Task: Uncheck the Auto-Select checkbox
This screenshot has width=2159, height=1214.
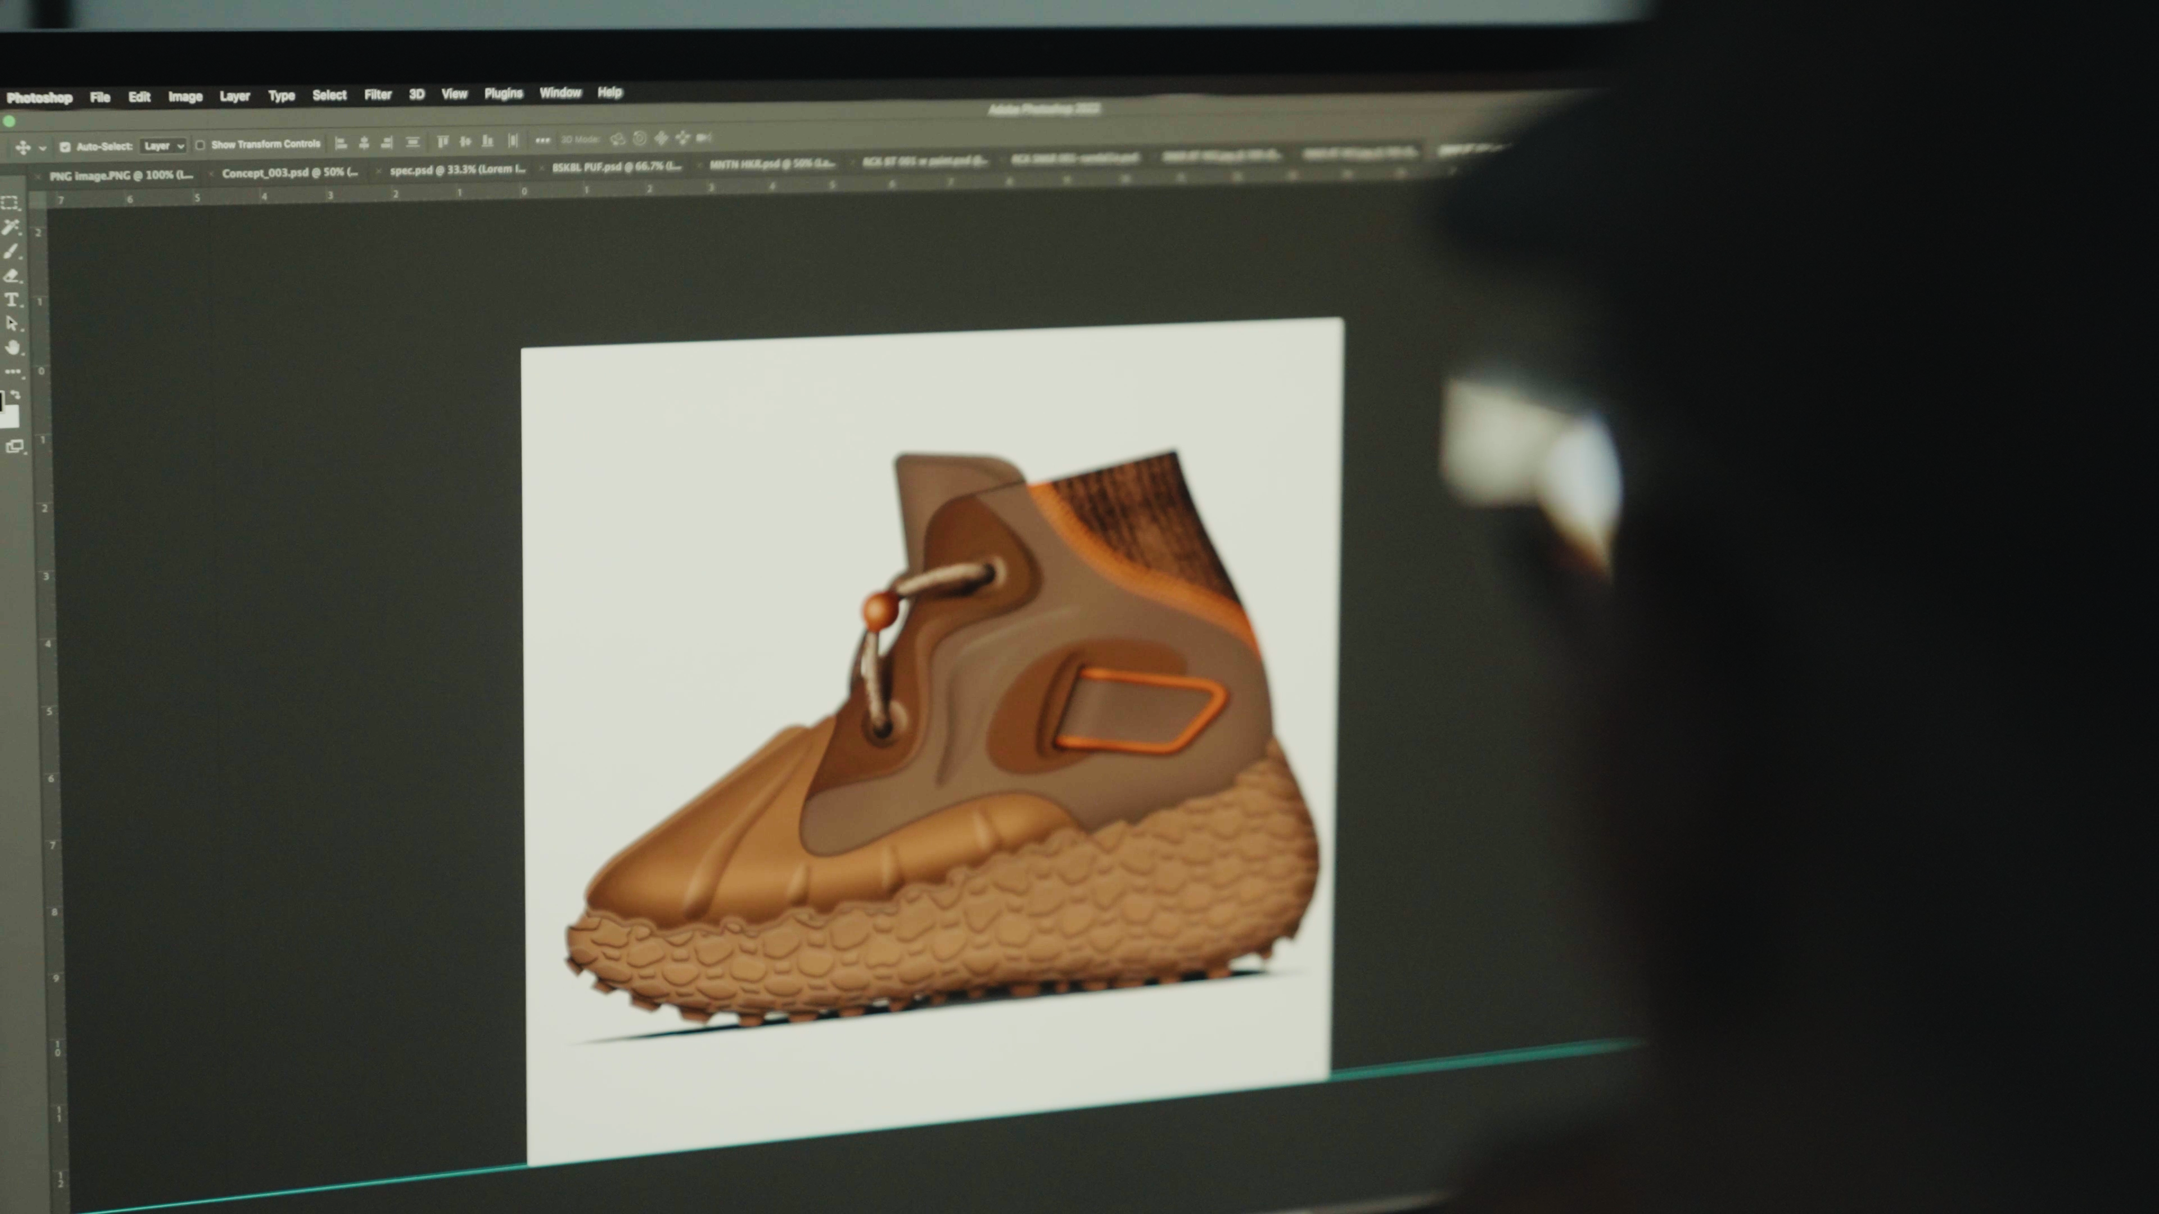Action: (x=65, y=147)
